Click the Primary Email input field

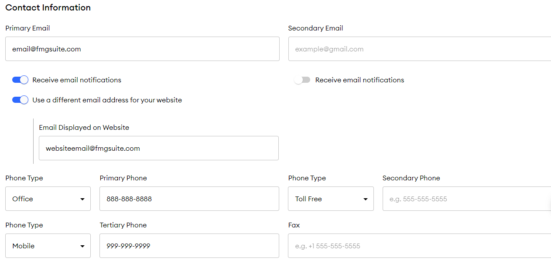coord(142,49)
